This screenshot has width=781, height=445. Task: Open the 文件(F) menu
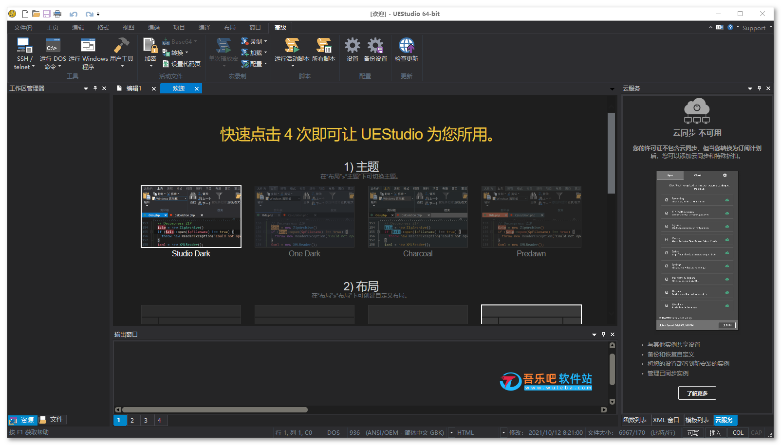pos(23,28)
